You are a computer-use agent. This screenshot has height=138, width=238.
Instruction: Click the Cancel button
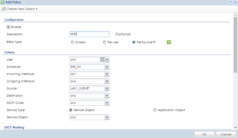[226, 134]
